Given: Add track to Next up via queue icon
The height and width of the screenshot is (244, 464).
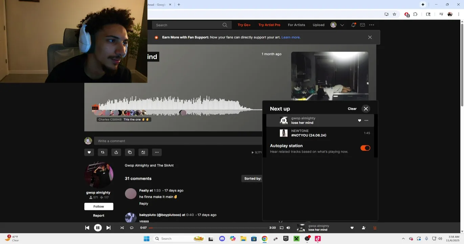Looking at the screenshot, I should point(143,152).
